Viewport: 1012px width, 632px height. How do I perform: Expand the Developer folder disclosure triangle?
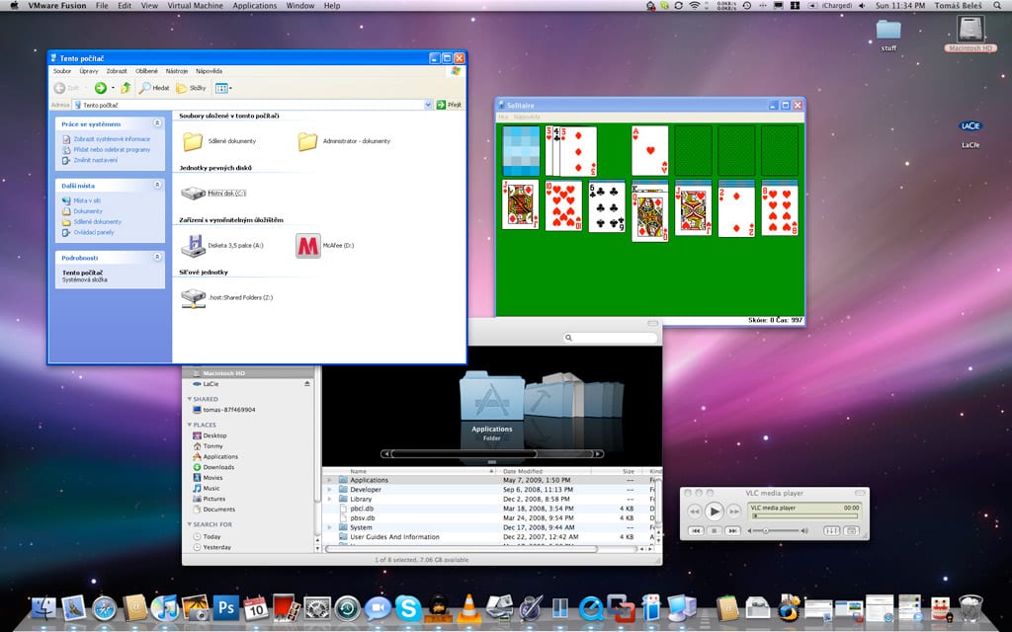330,490
